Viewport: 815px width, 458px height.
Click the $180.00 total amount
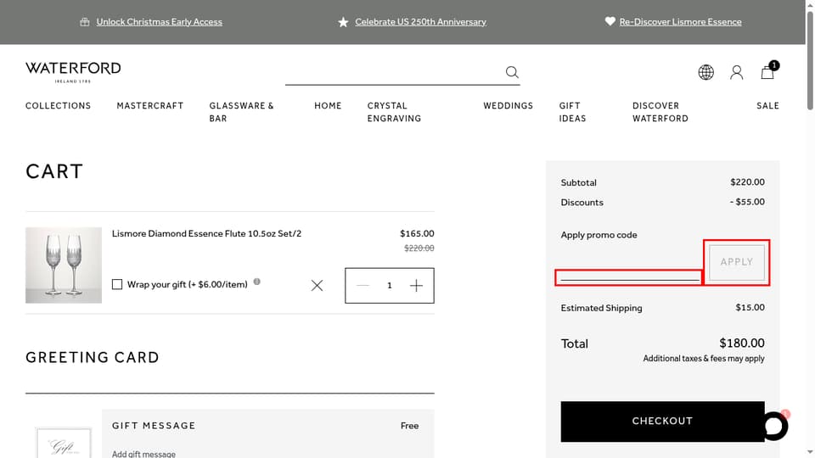742,343
